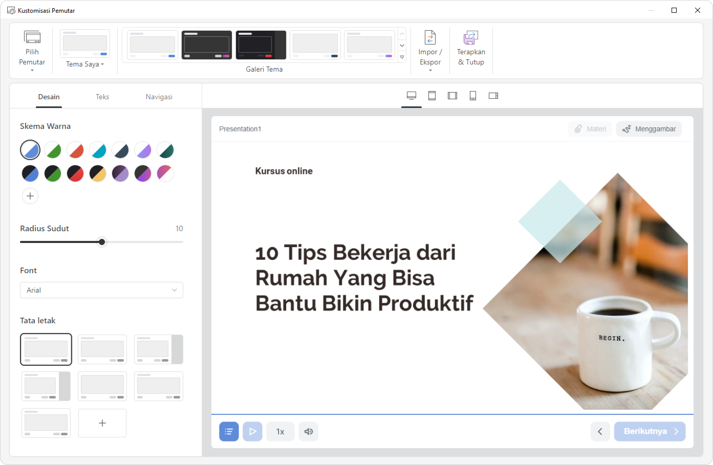Switch preview to tablet portrait icon

(432, 96)
